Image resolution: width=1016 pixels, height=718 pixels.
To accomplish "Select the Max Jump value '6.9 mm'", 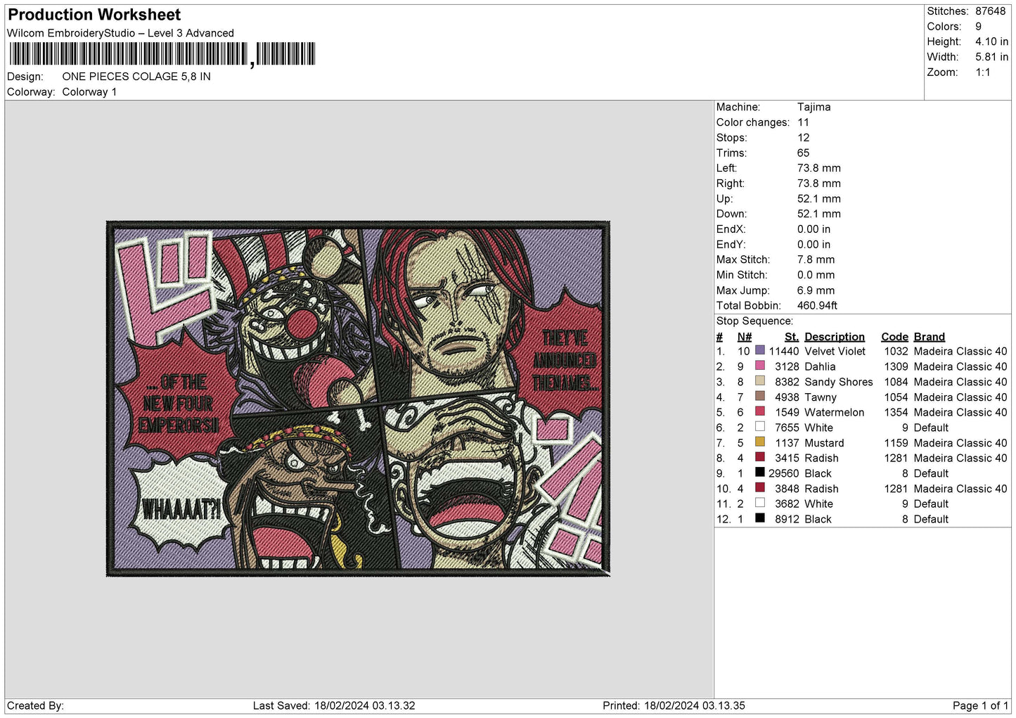I will pos(816,290).
